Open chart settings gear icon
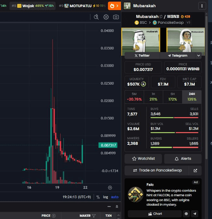The height and width of the screenshot is (219, 212). pos(106,17)
